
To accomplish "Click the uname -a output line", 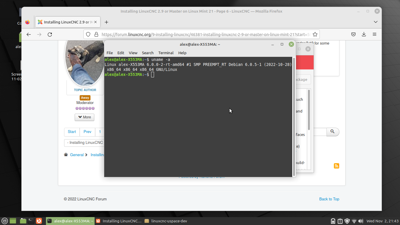I will point(198,67).
